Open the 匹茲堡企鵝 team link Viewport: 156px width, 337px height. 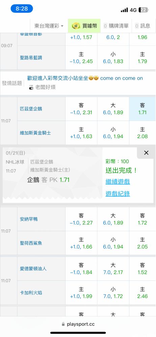tap(31, 109)
